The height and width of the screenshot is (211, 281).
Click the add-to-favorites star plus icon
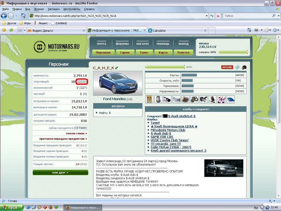click(11, 30)
